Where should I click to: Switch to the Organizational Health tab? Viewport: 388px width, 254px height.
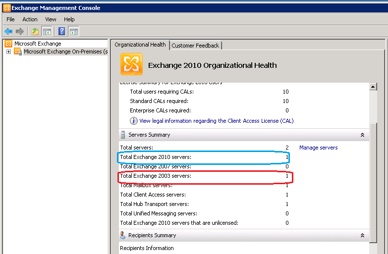click(x=140, y=45)
